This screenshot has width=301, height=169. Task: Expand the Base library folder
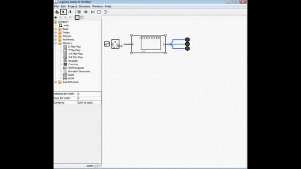(55, 29)
